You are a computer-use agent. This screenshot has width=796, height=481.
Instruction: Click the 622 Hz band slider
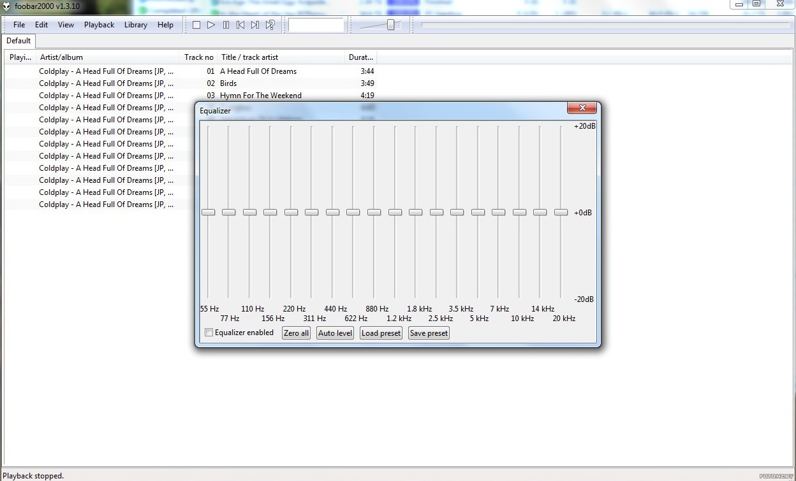[x=353, y=212]
